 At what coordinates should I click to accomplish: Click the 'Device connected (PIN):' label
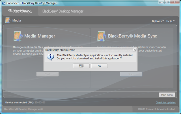pyautogui.click(x=20, y=102)
